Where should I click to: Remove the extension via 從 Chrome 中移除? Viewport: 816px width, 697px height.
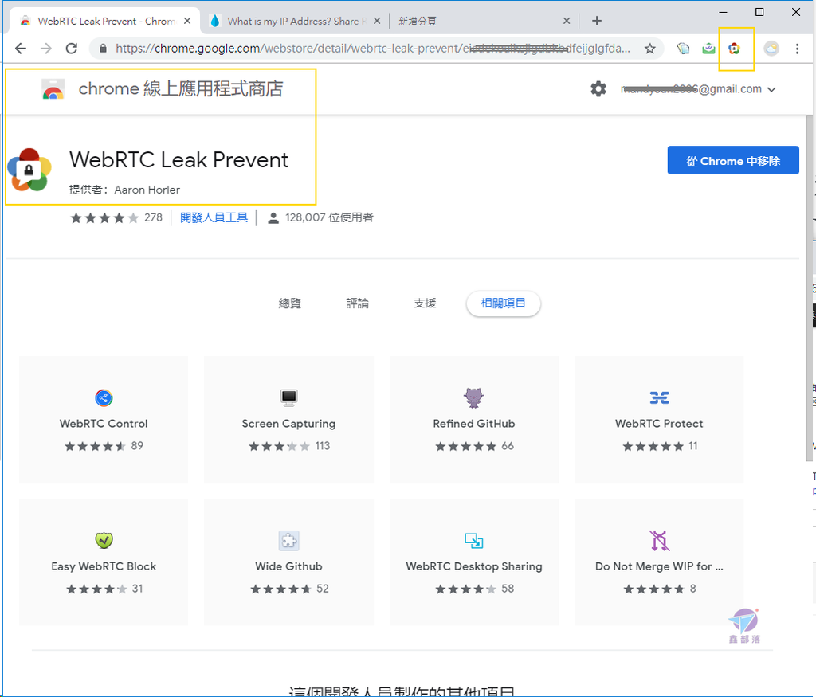click(733, 161)
